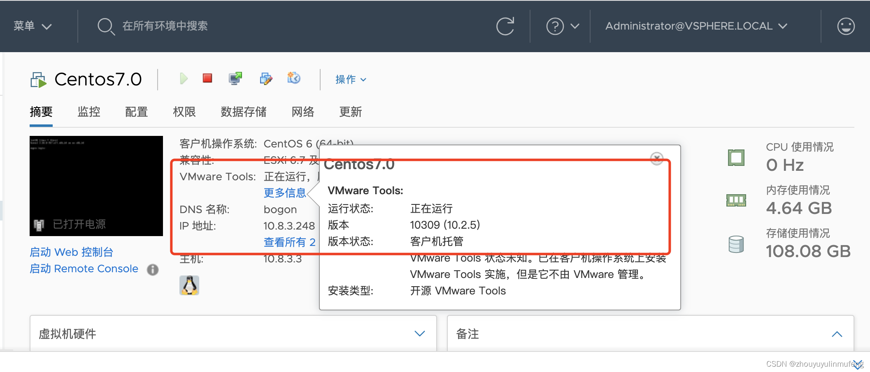Viewport: 870px width, 372px height.
Task: Power on the Centos7.0 virtual machine
Action: click(184, 78)
